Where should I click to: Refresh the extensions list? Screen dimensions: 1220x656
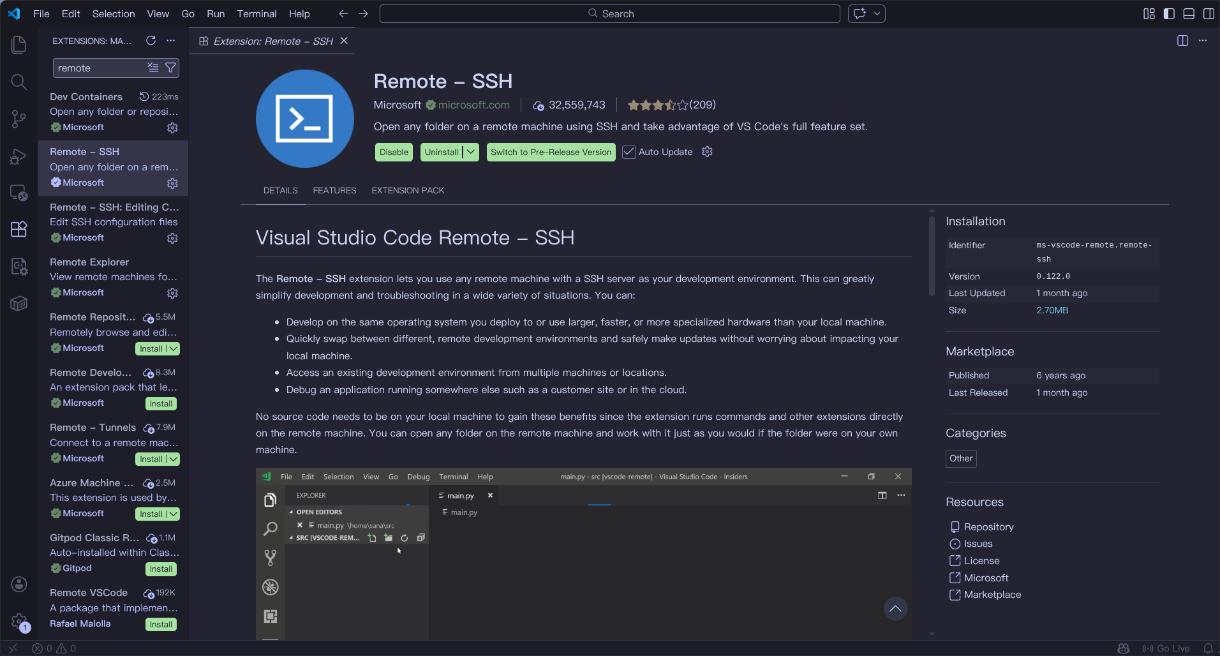151,41
